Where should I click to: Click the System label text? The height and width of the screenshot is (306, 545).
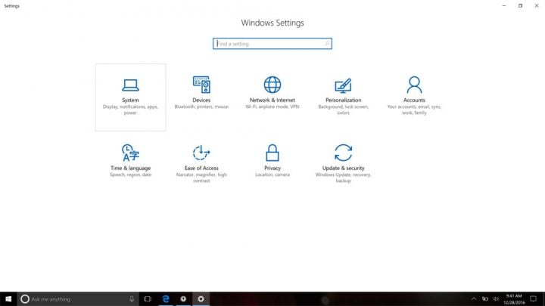click(x=130, y=100)
